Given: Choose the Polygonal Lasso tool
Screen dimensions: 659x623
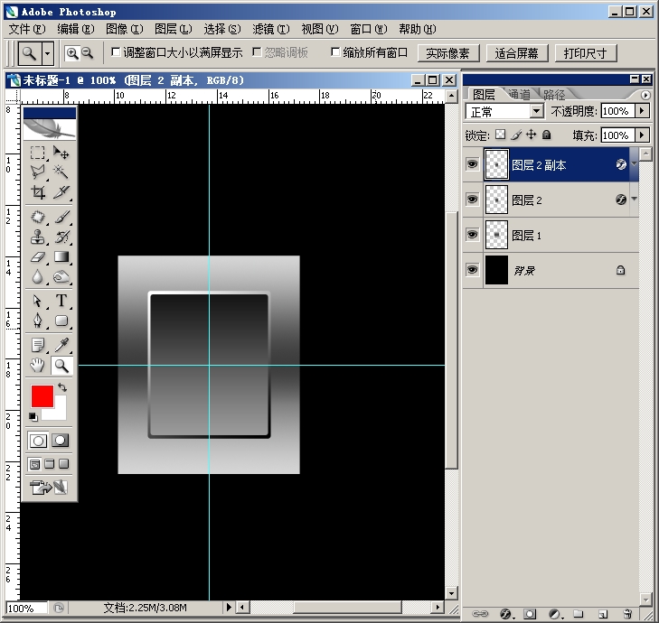Looking at the screenshot, I should (37, 172).
